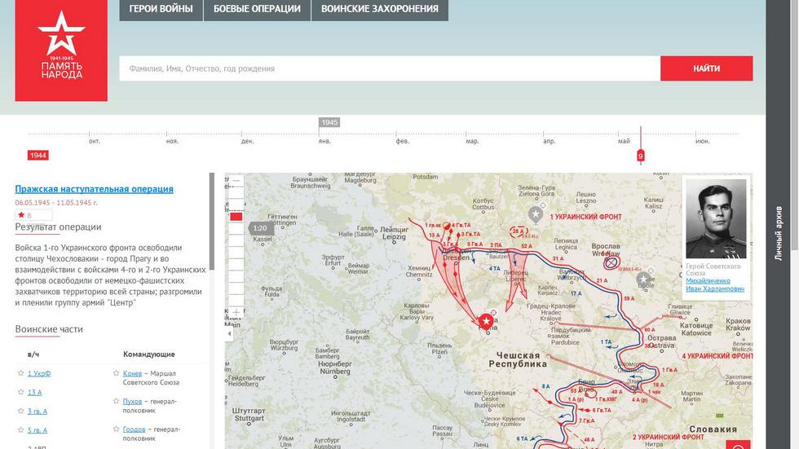Click the red zoom level slider handle
The width and height of the screenshot is (799, 449).
236,217
